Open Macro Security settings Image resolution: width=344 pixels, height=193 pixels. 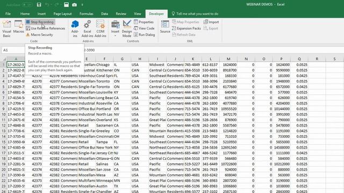[39, 34]
